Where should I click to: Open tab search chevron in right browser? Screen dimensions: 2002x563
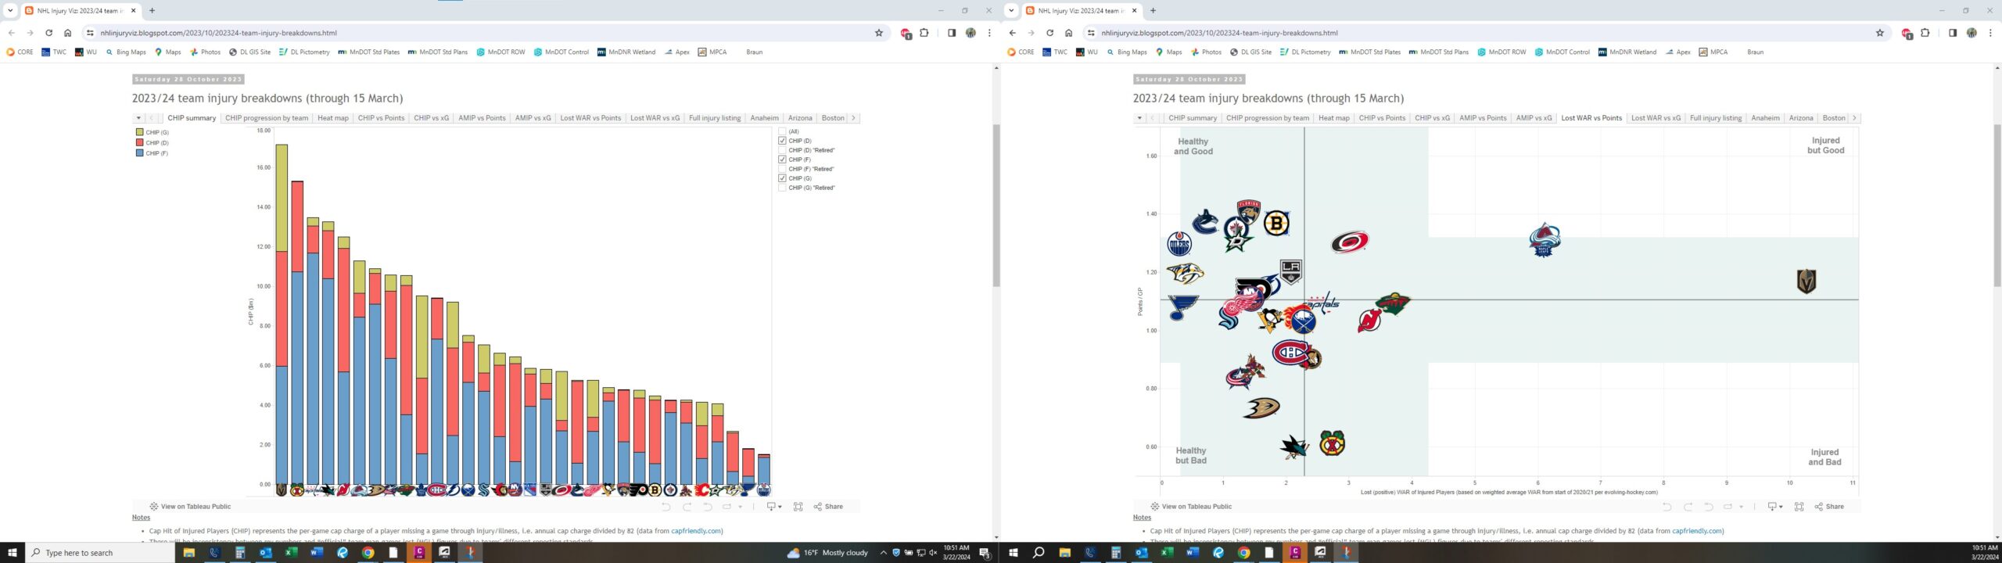1011,11
